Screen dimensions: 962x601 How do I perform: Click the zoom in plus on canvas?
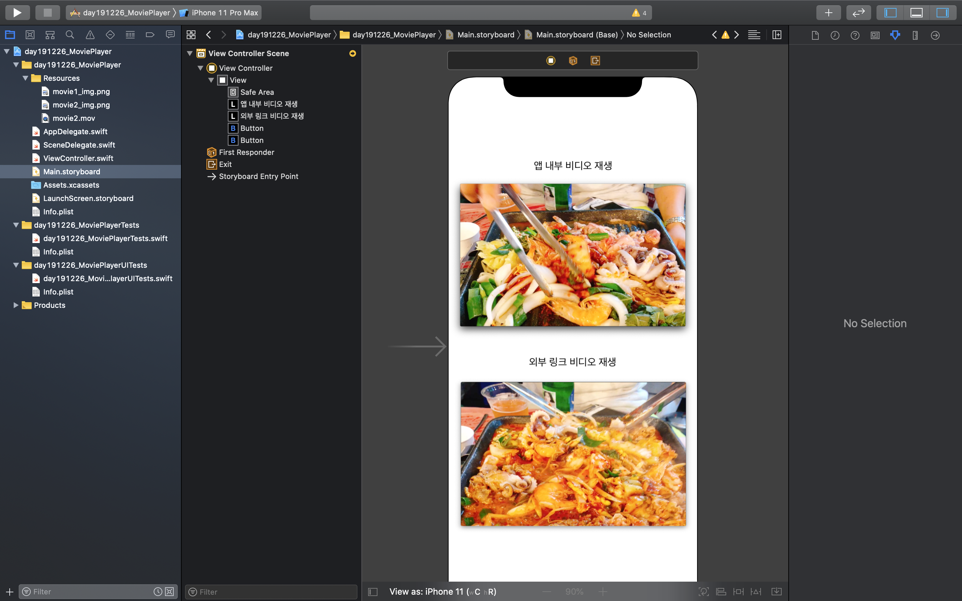tap(603, 591)
